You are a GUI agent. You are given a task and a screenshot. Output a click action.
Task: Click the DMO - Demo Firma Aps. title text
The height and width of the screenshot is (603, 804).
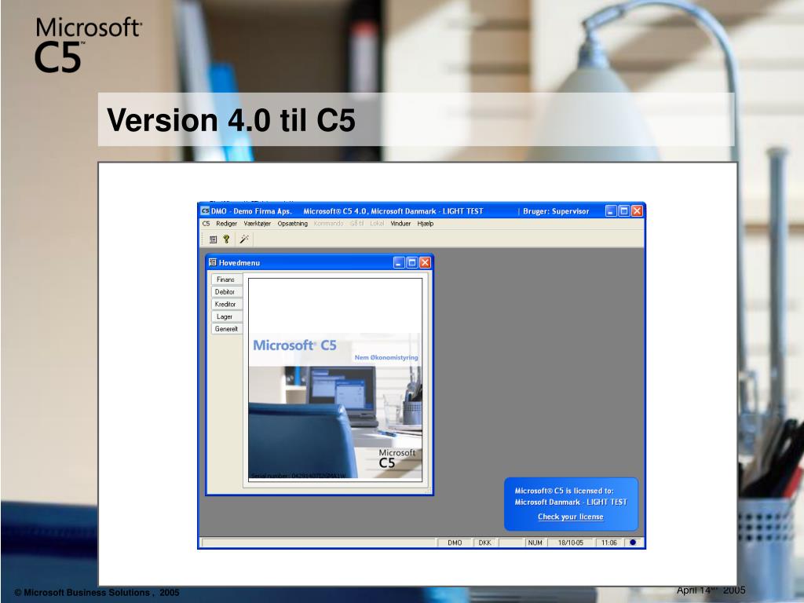[x=251, y=211]
